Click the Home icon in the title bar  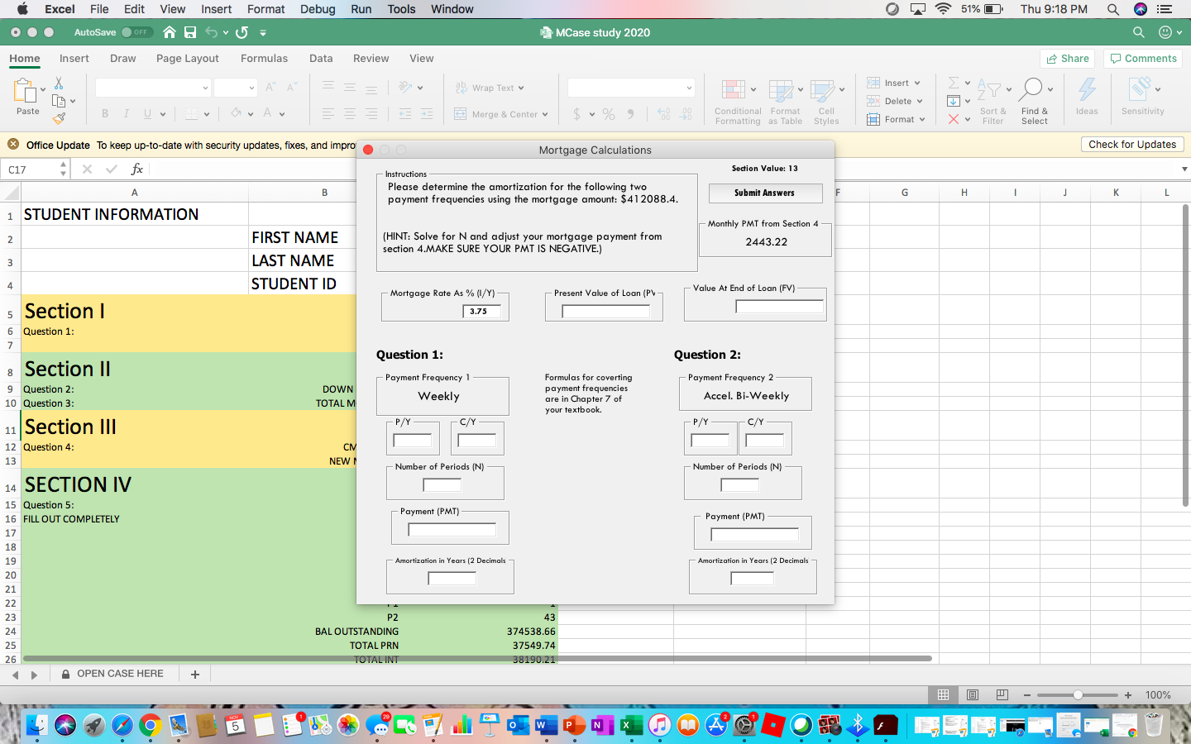tap(170, 32)
